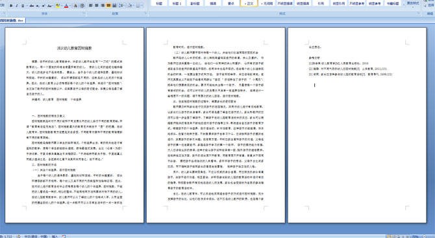Click the yellow text highlight icon

coord(58,6)
